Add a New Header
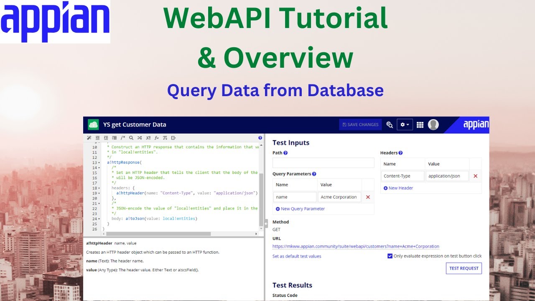Image resolution: width=535 pixels, height=301 pixels. (398, 188)
